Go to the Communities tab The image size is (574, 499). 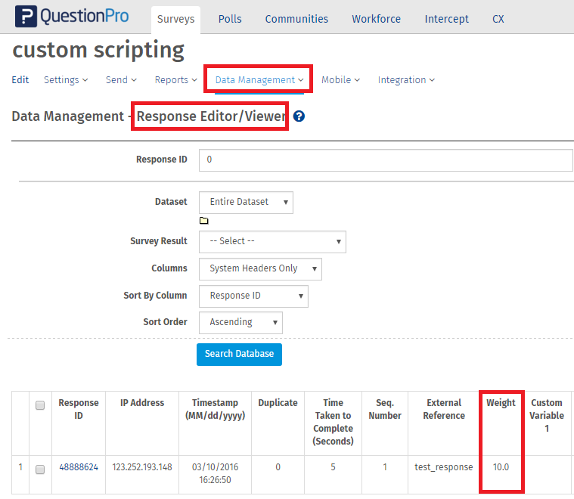tap(296, 19)
